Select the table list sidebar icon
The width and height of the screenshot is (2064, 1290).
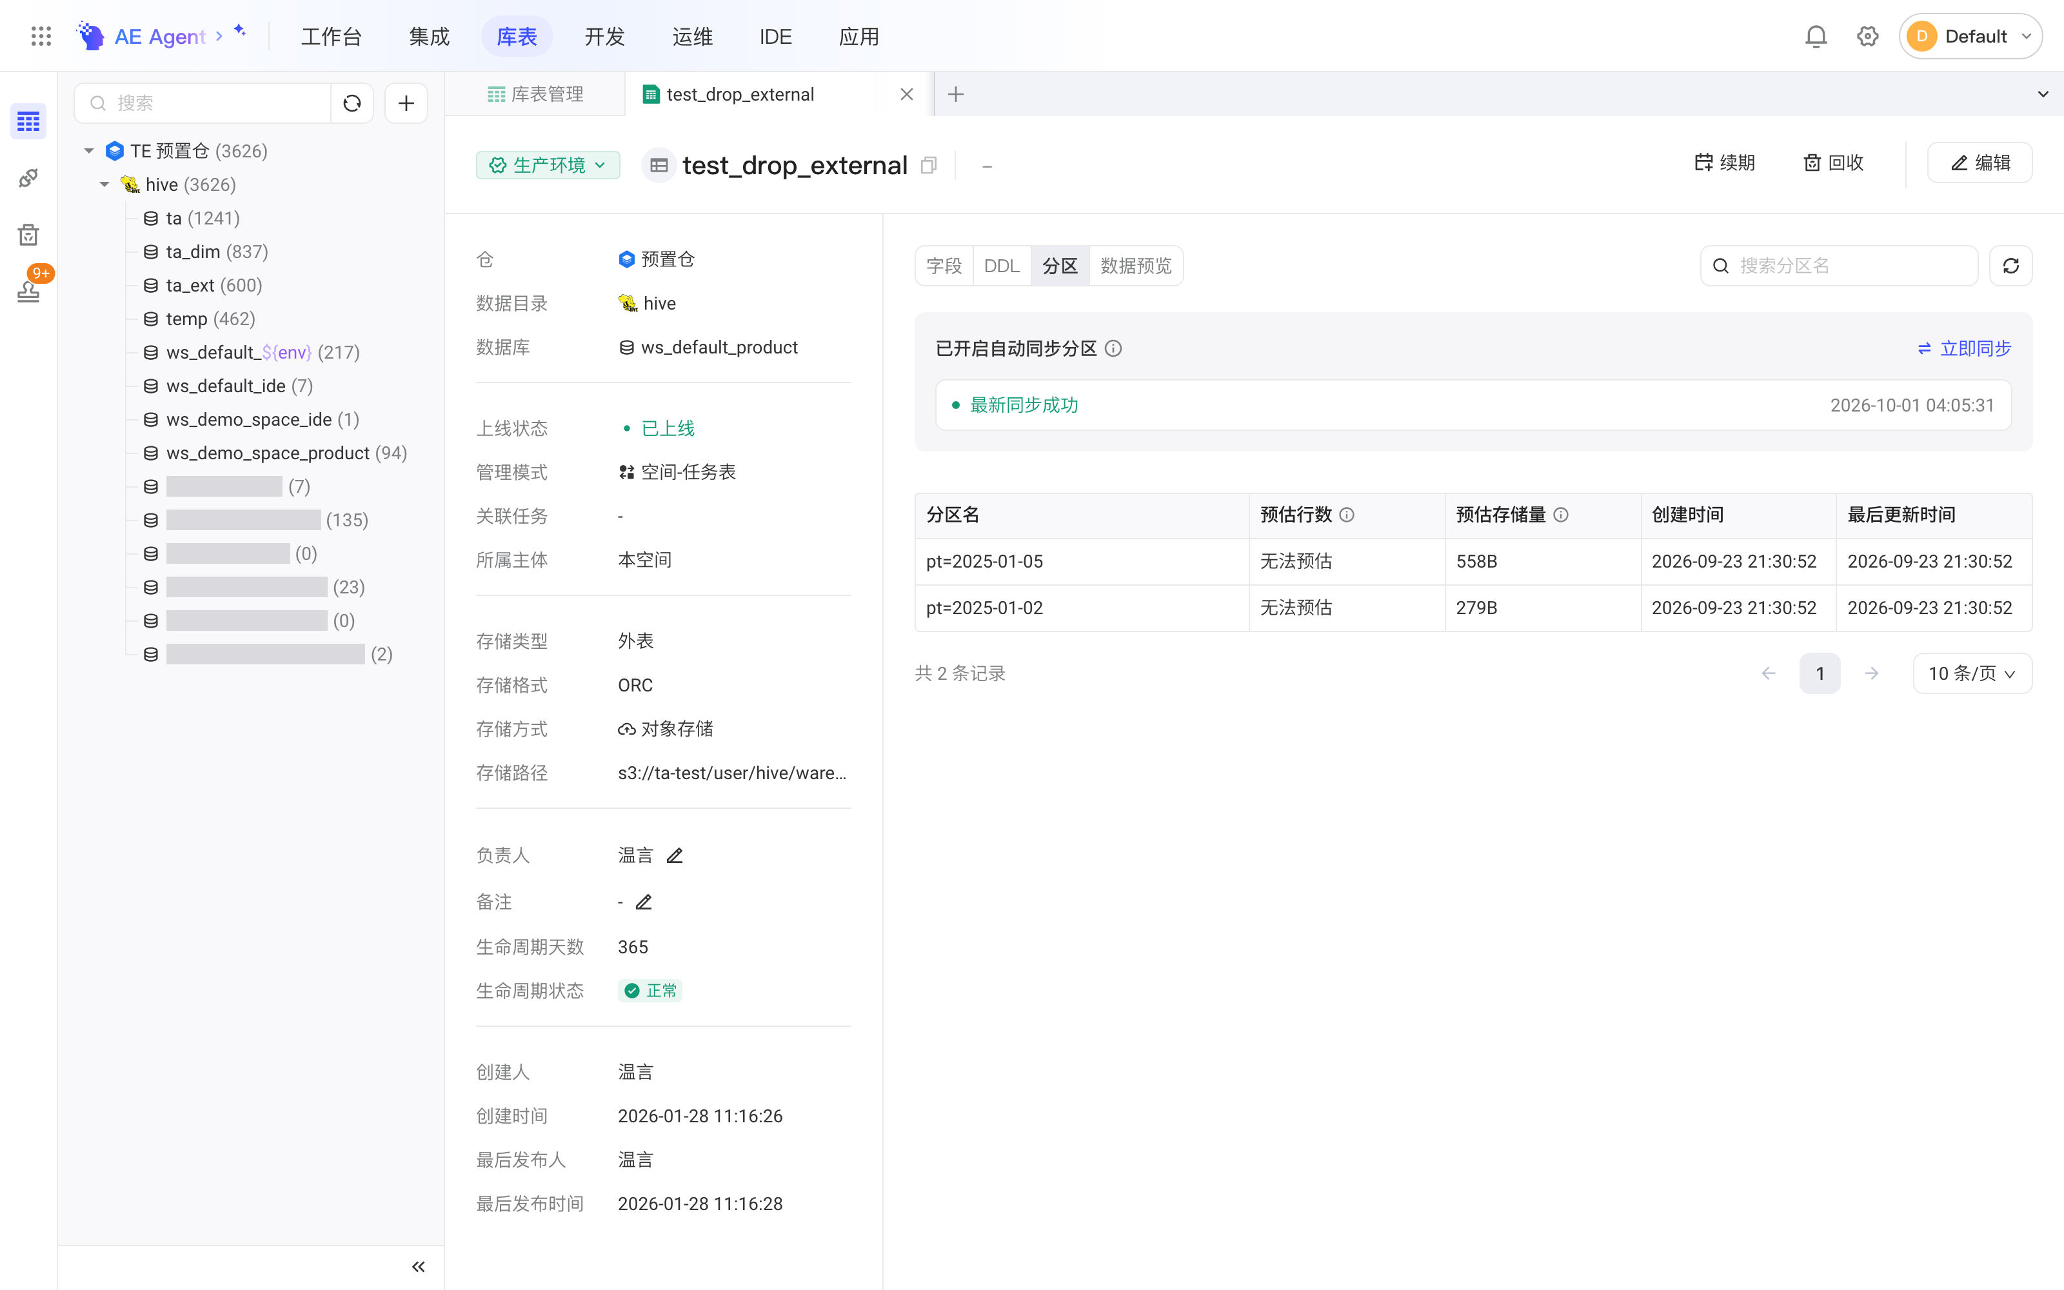point(28,122)
